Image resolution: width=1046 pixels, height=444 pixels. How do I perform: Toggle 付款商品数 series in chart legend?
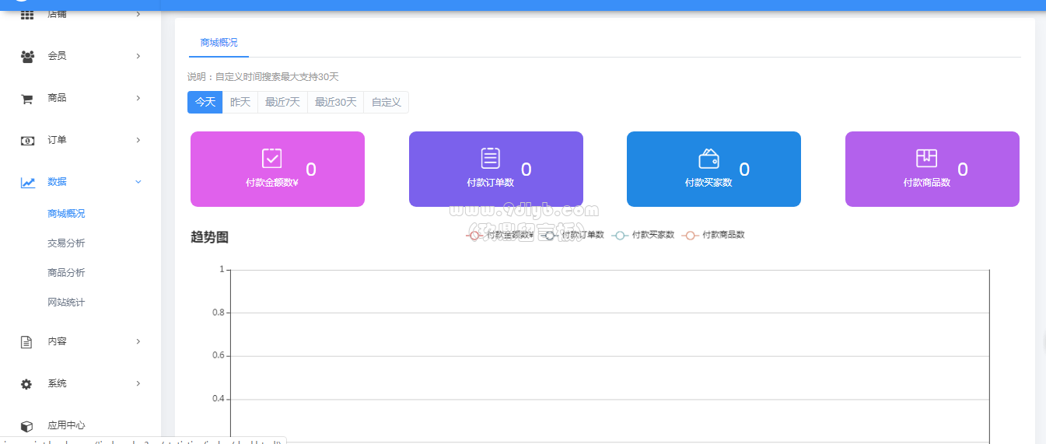(713, 235)
